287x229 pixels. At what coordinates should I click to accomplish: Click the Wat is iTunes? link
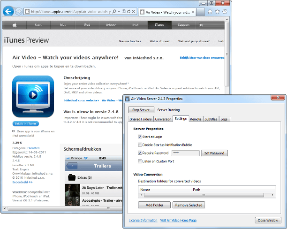pyautogui.click(x=159, y=41)
